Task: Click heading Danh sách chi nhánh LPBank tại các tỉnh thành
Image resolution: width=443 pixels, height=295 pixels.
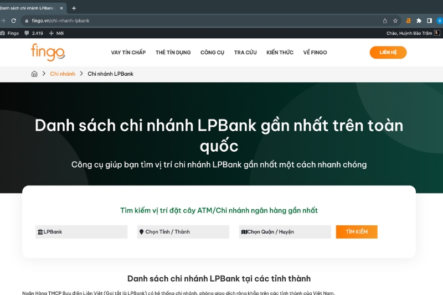Action: tap(219, 278)
